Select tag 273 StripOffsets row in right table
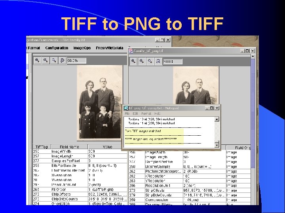This screenshot has height=213, width=285. pyautogui.click(x=190, y=191)
